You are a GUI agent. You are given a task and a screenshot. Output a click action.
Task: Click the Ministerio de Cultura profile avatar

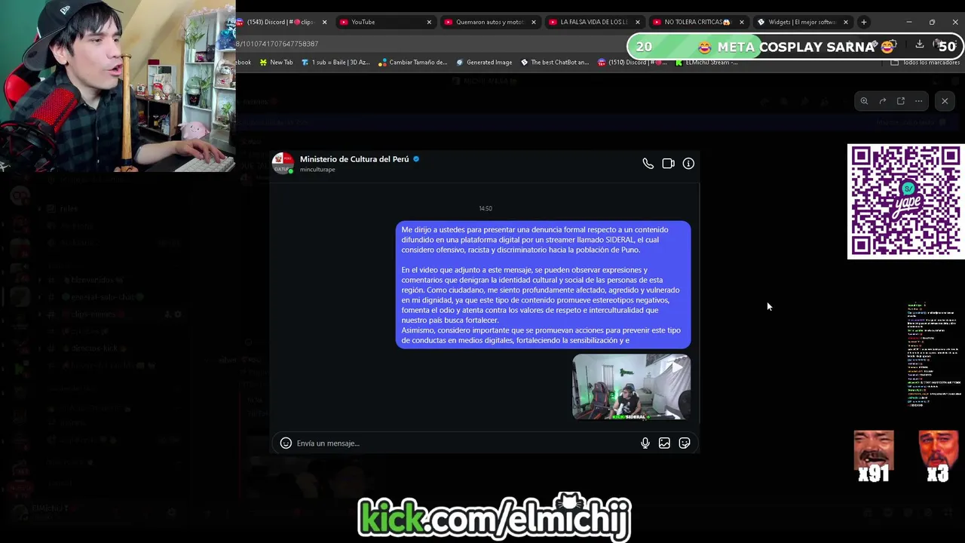[283, 163]
